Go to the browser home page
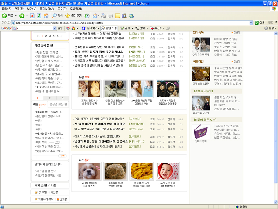This screenshot has width=278, height=209. click(46, 16)
